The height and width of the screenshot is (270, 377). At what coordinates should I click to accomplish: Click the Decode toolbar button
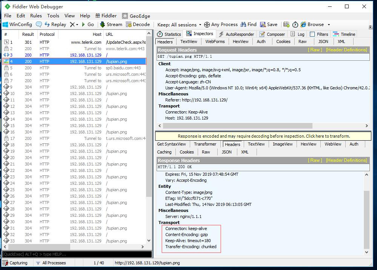138,25
